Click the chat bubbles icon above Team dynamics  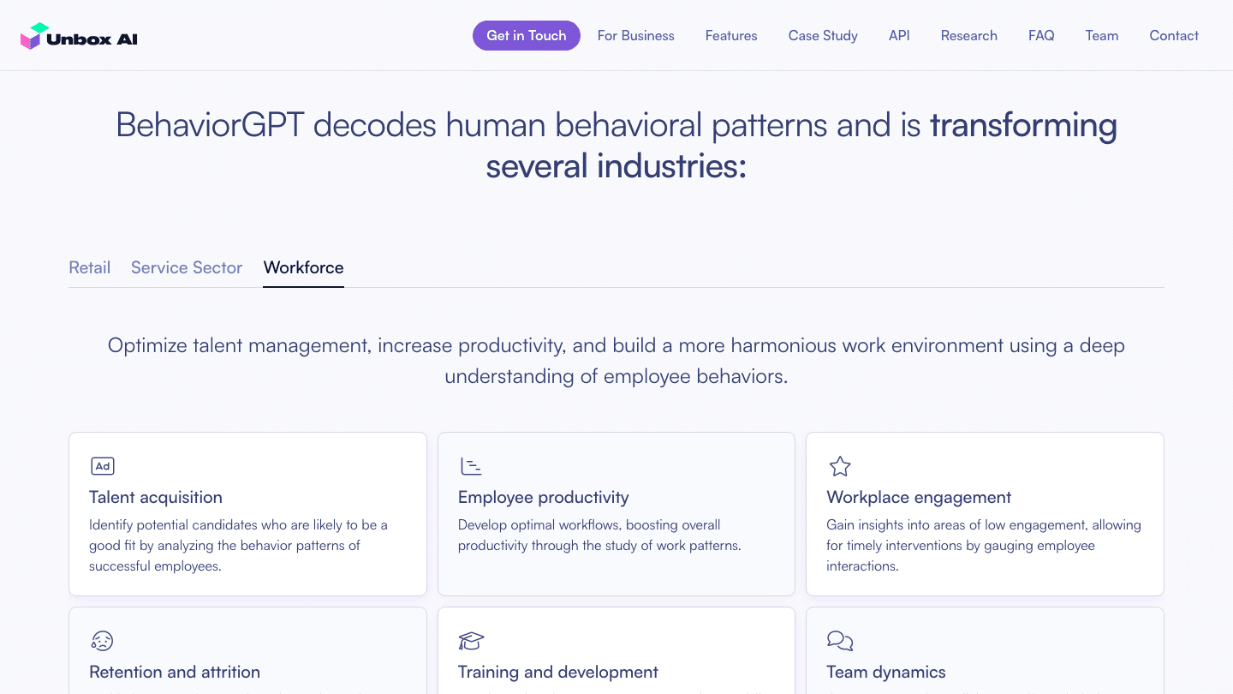coord(840,641)
